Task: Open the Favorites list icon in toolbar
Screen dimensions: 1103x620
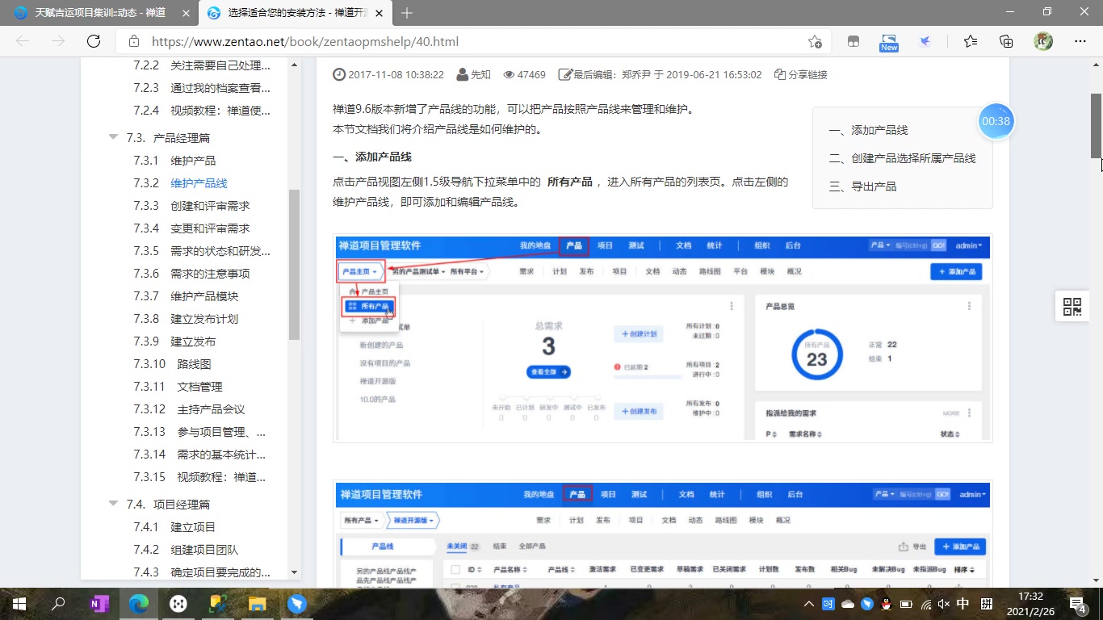Action: tap(970, 41)
